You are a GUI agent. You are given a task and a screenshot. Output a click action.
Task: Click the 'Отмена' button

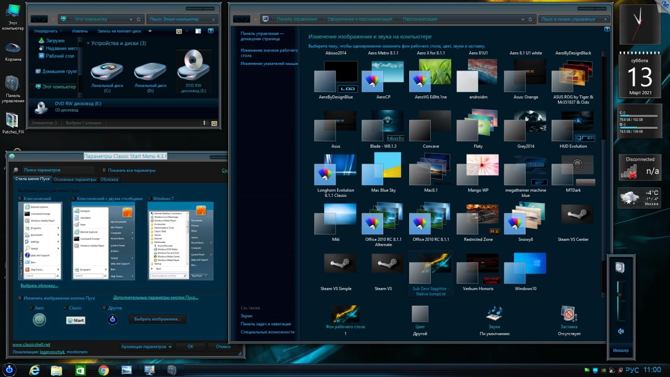tap(223, 347)
